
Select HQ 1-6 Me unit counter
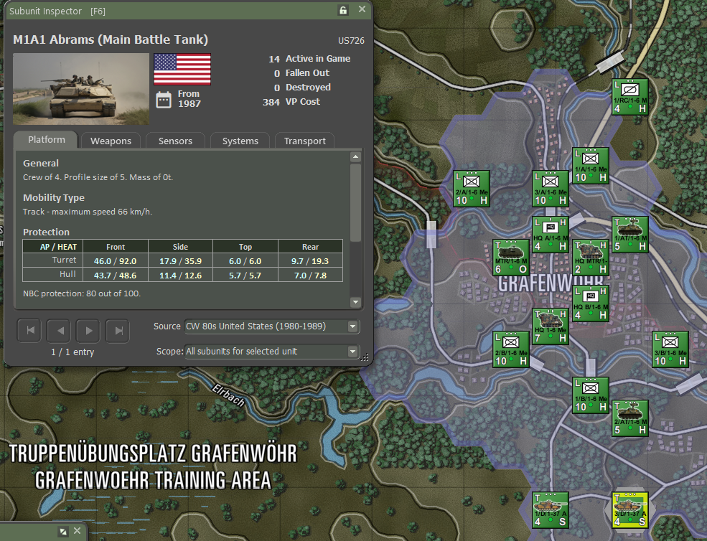(550, 326)
